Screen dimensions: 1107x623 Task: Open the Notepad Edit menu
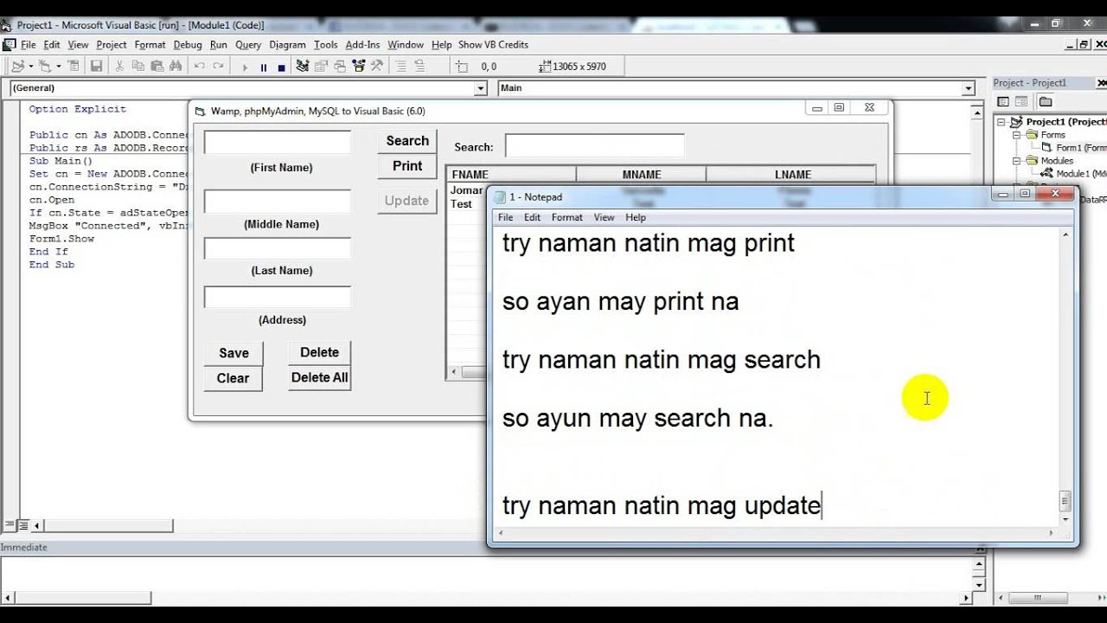pyautogui.click(x=532, y=217)
